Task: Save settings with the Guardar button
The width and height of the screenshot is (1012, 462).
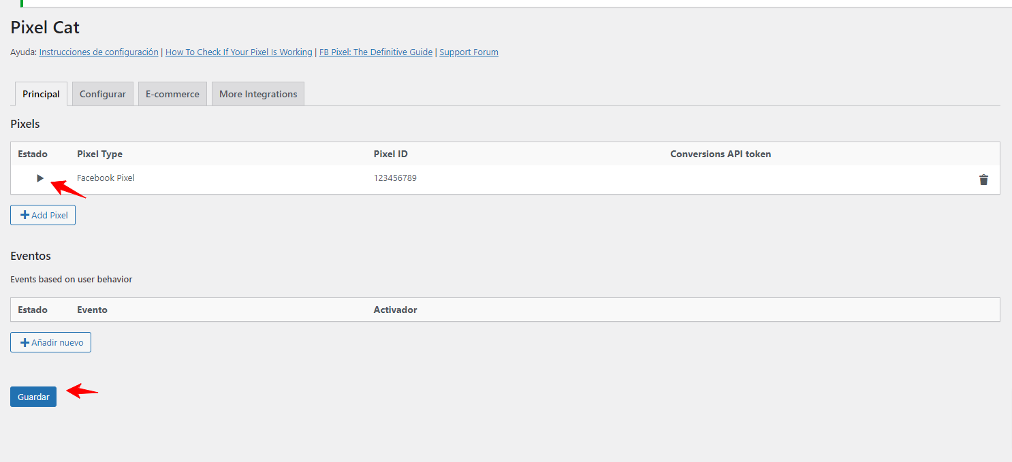Action: (x=33, y=397)
